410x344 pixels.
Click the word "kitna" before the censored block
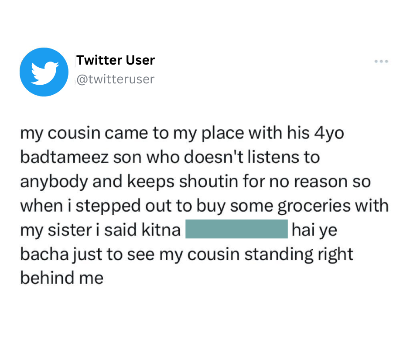pos(161,230)
